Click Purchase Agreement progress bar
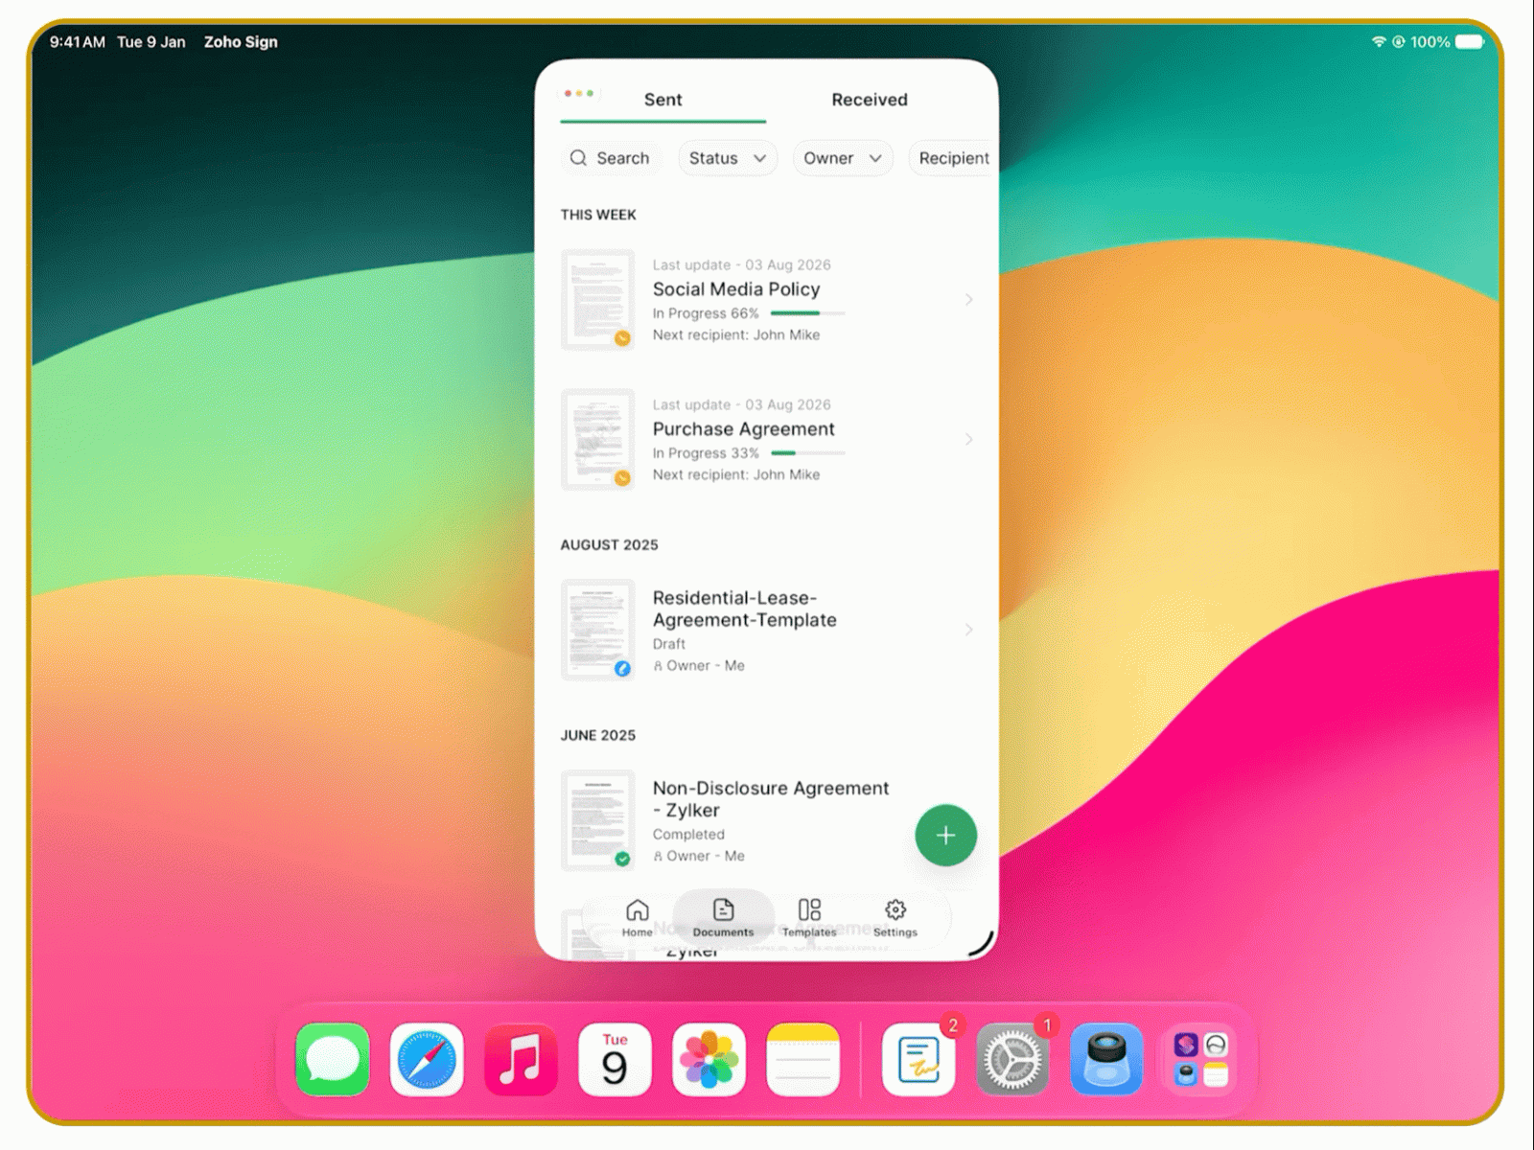1534x1150 pixels. (x=807, y=453)
